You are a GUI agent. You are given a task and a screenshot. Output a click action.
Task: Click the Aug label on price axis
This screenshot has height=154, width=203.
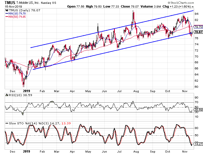pyautogui.click(x=135, y=91)
